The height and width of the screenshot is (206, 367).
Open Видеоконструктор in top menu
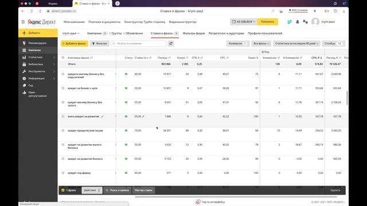pos(182,22)
